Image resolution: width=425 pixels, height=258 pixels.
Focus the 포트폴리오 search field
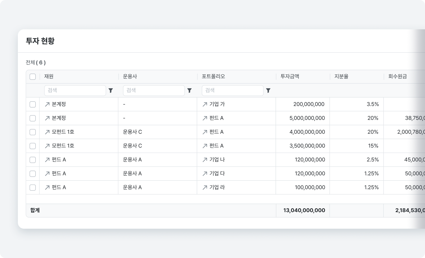pos(233,90)
